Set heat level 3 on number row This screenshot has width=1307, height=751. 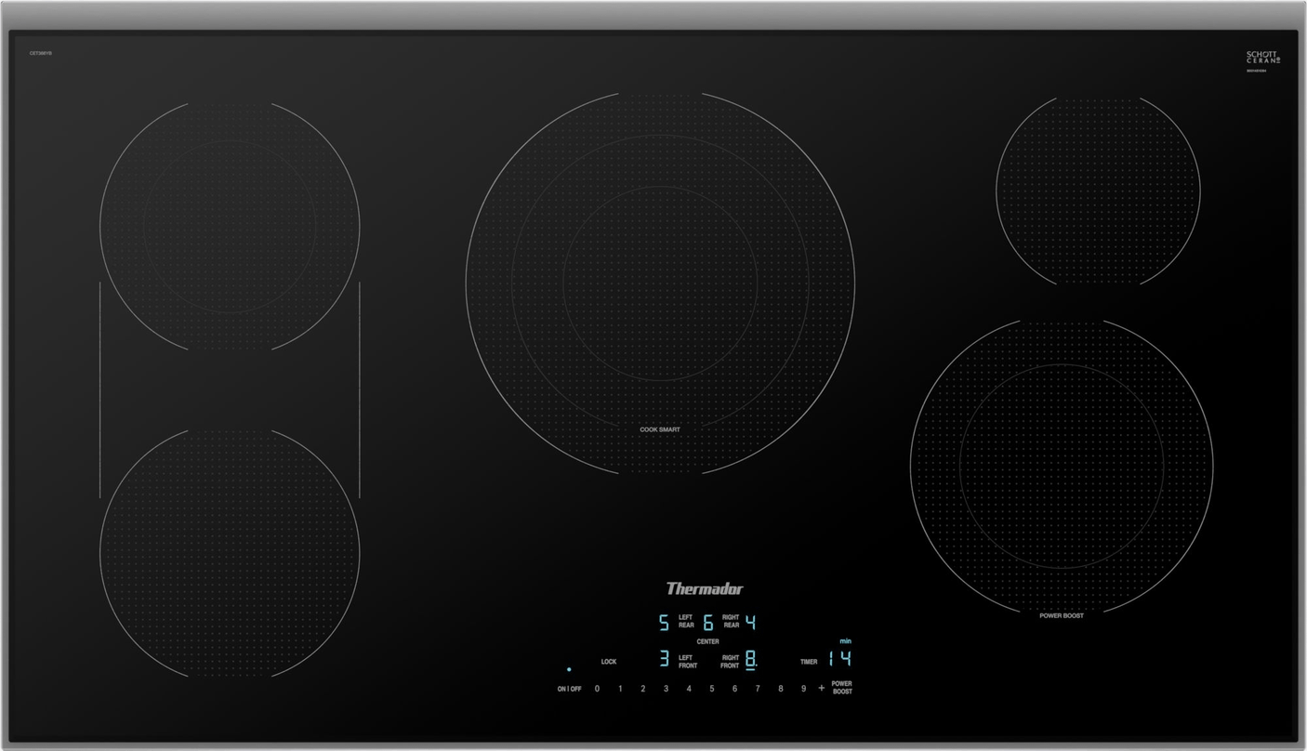click(666, 689)
